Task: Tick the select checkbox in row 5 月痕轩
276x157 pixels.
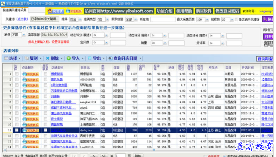Action: pyautogui.click(x=17, y=96)
